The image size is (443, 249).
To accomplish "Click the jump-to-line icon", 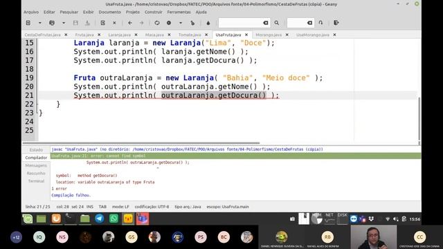I will pos(320,23).
